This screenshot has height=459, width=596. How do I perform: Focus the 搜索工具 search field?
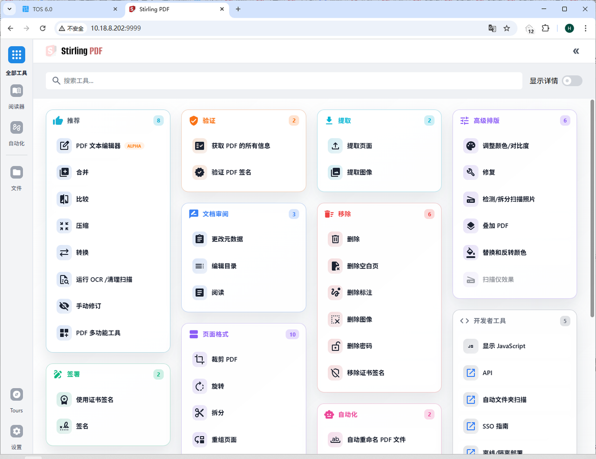pos(284,81)
